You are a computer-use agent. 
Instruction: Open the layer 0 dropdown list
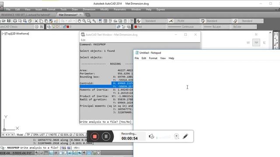[x=84, y=27]
